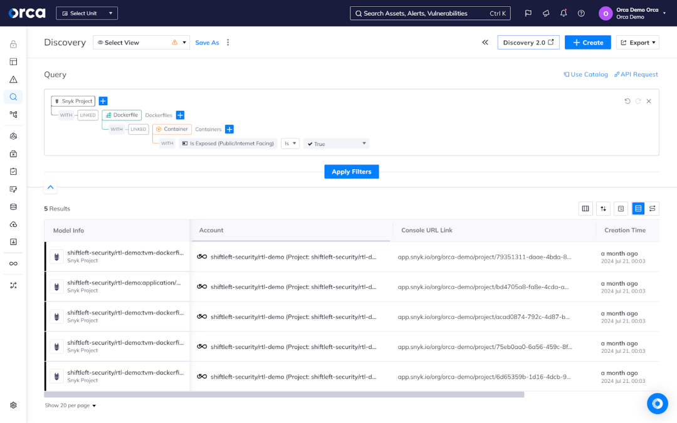Switch to compact card view icon
Image resolution: width=677 pixels, height=423 pixels.
click(x=621, y=209)
